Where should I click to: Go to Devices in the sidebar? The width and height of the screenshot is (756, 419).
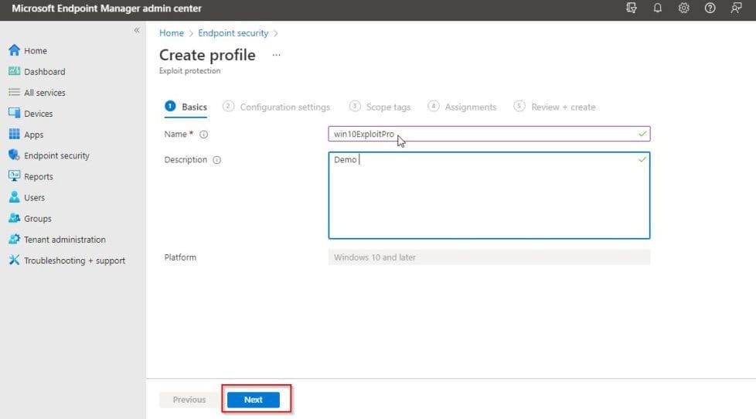coord(31,114)
